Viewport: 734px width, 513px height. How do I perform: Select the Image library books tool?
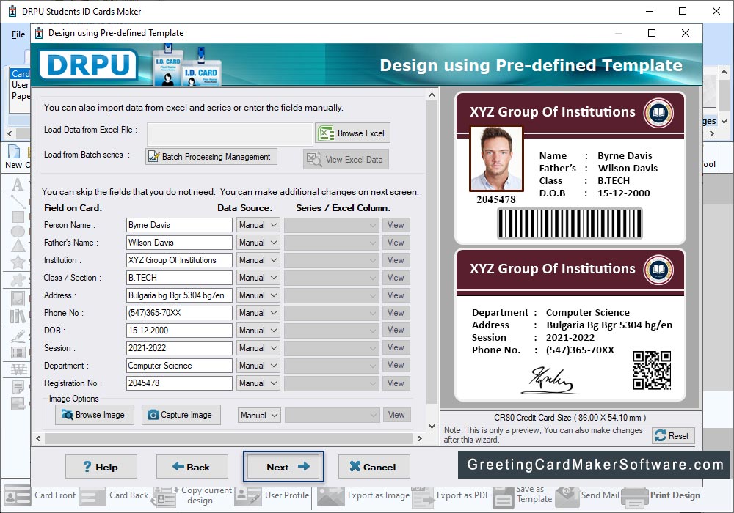pyautogui.click(x=18, y=317)
